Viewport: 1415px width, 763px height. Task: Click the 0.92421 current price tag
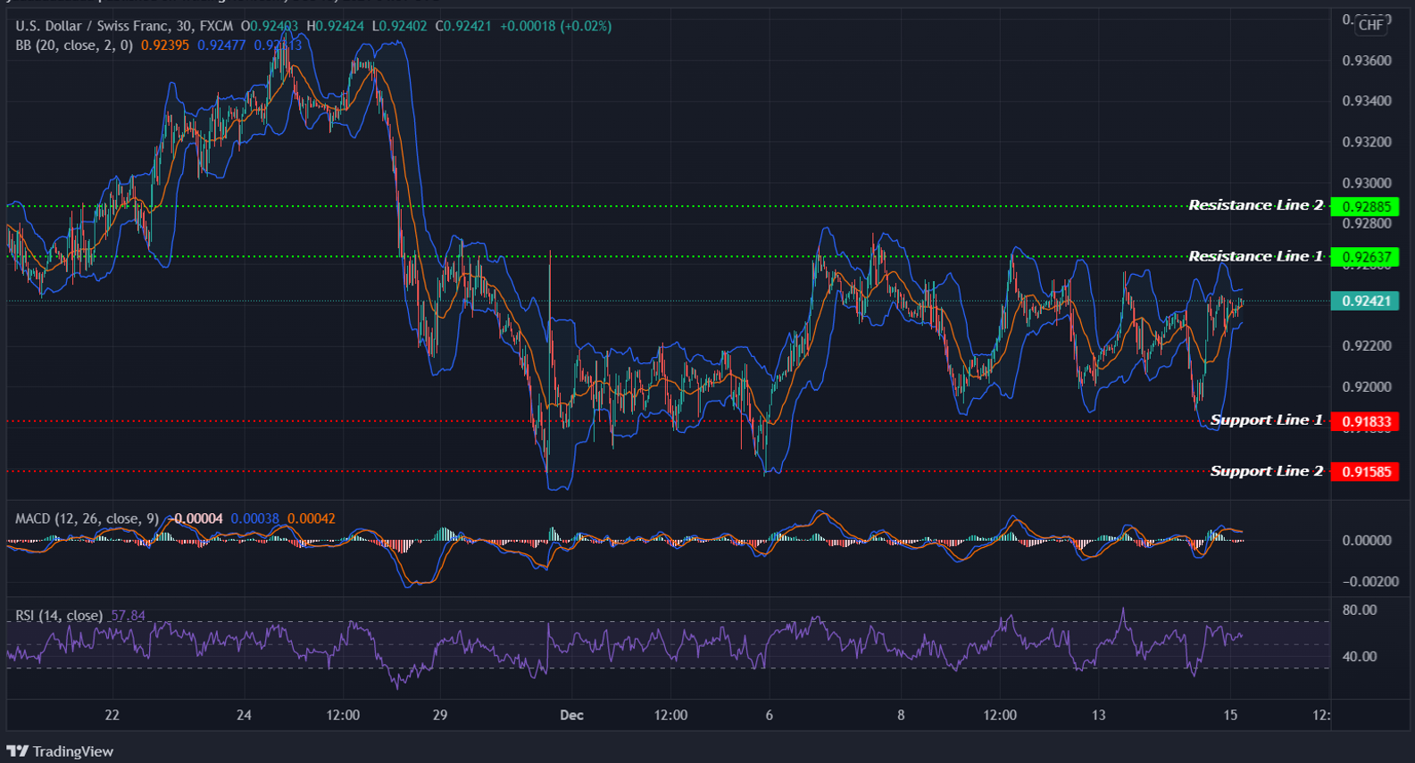click(1365, 302)
